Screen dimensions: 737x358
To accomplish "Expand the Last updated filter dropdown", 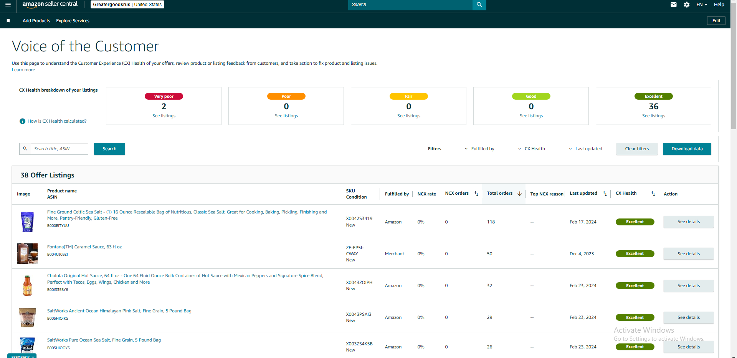I will click(x=585, y=149).
